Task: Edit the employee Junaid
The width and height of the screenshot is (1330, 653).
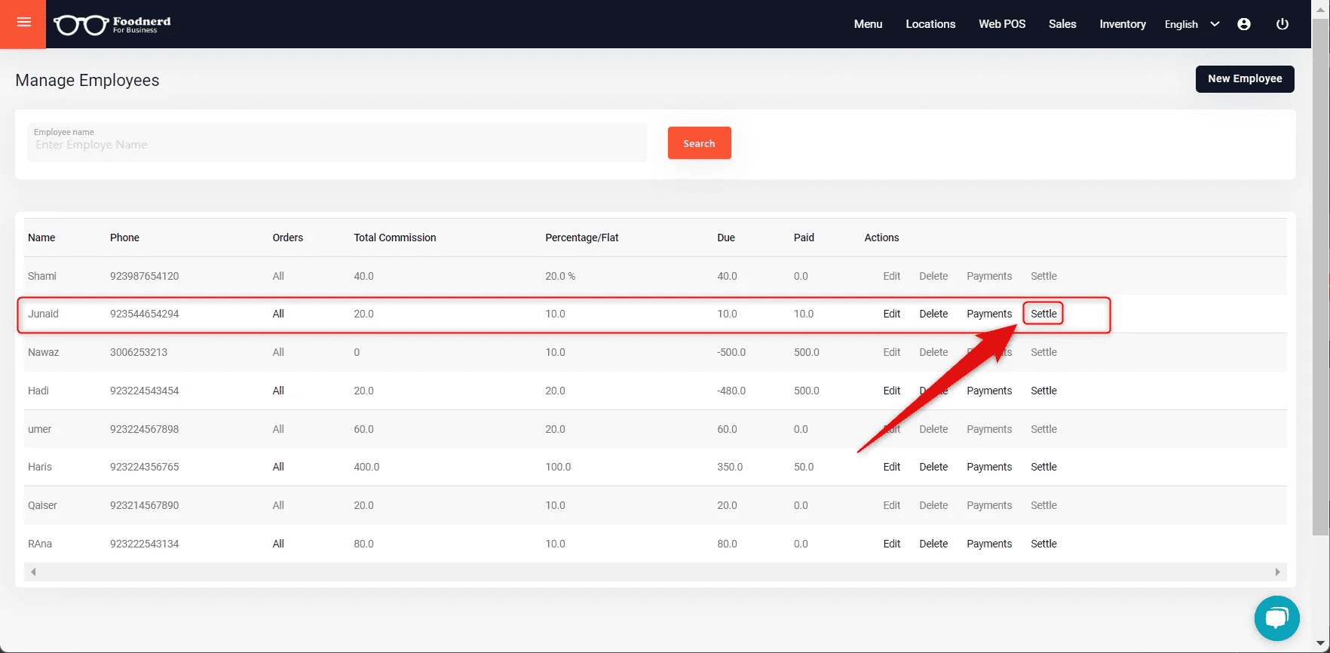Action: click(892, 314)
